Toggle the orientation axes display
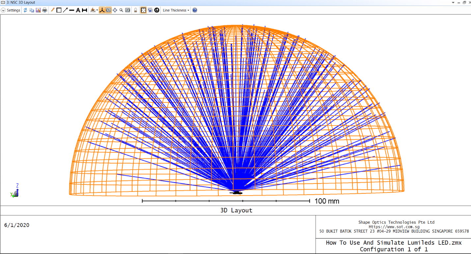The image size is (471, 254). coord(102,10)
